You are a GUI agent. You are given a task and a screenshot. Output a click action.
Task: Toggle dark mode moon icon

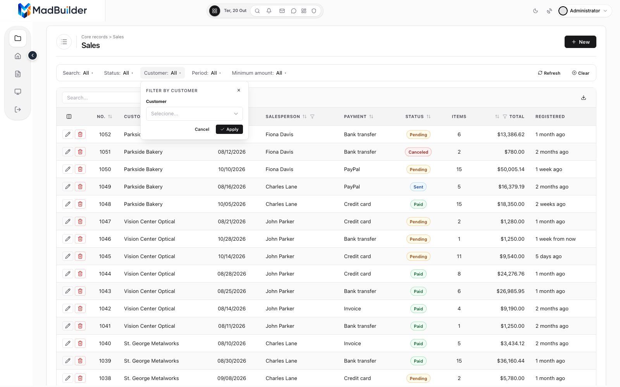coord(536,11)
